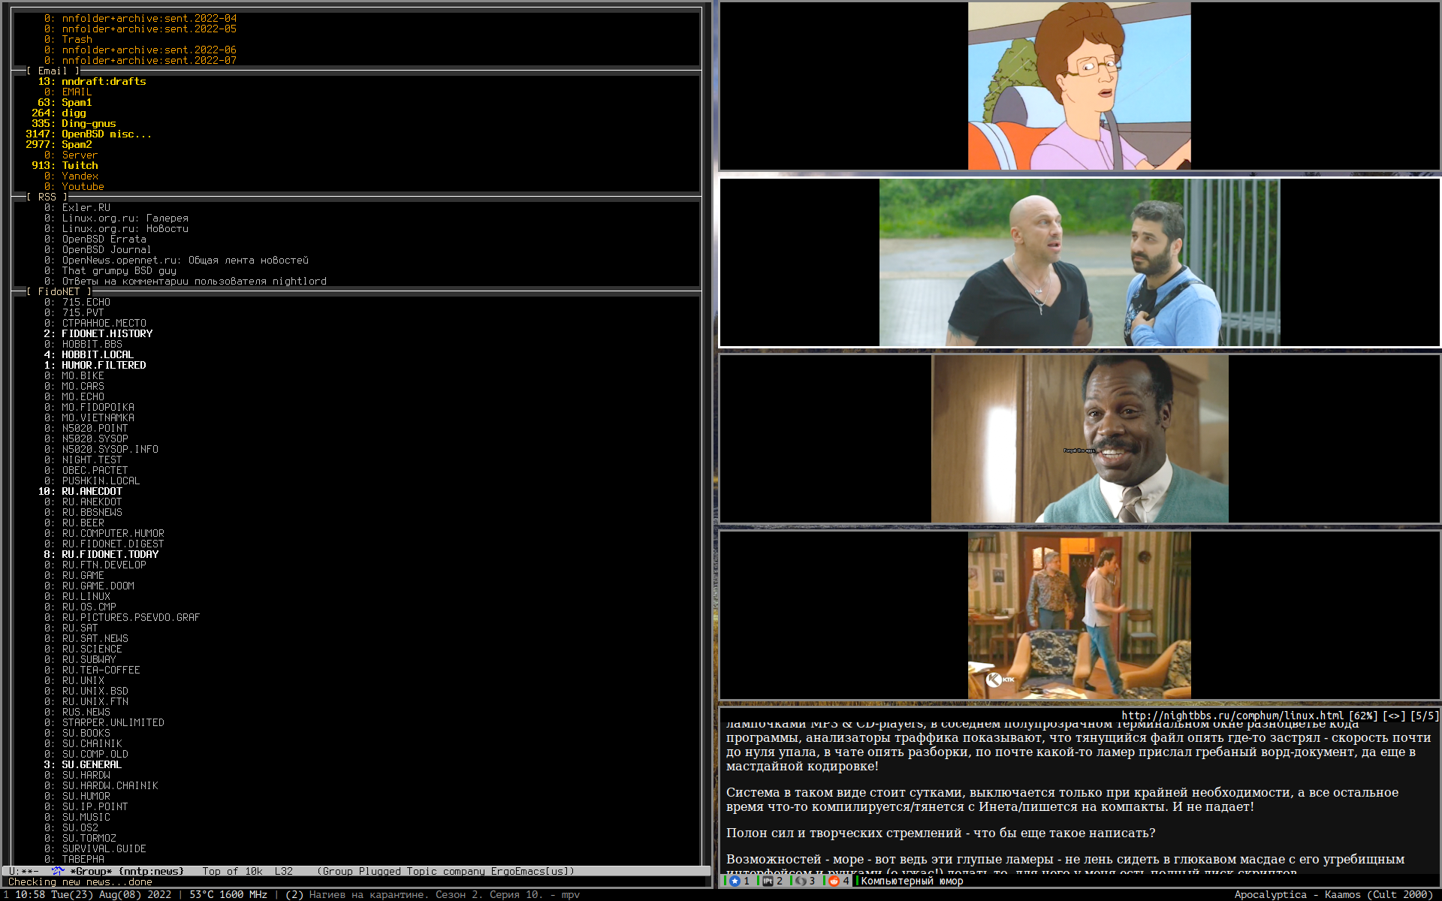Viewport: 1442px width, 901px height.
Task: Select the RU.UNIX.BSD echo
Action: [x=95, y=691]
